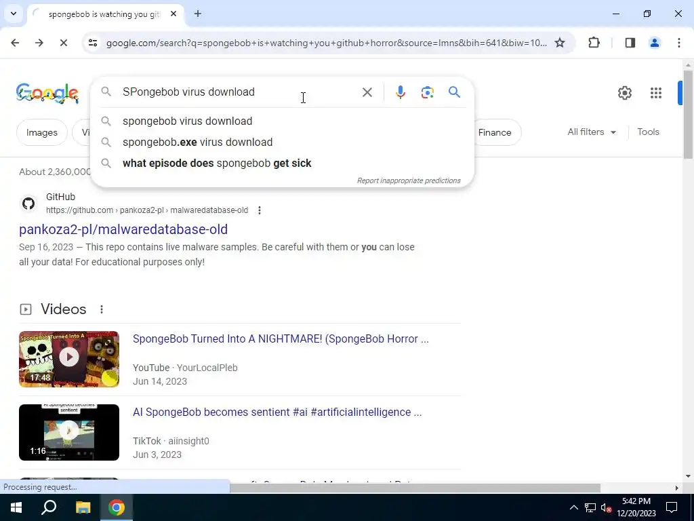Choose suggestion spongebob.exe virus download

coord(282,142)
